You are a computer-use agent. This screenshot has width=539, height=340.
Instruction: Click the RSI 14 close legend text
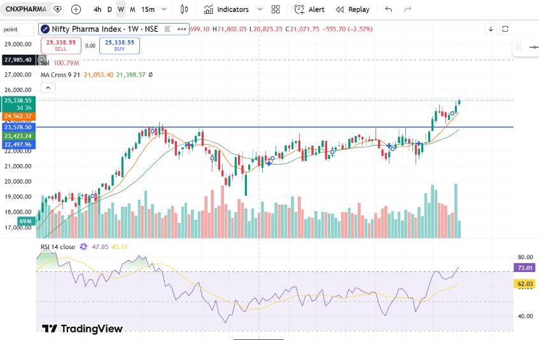pyautogui.click(x=58, y=247)
